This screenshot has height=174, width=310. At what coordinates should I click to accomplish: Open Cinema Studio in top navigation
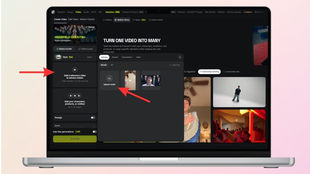(234, 12)
